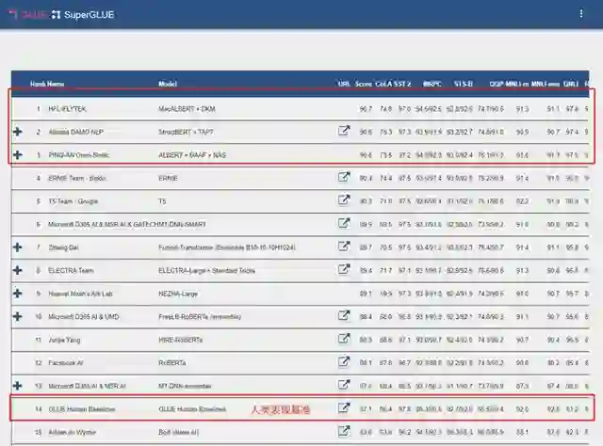Expand the ELECTRA Team row

[17, 270]
